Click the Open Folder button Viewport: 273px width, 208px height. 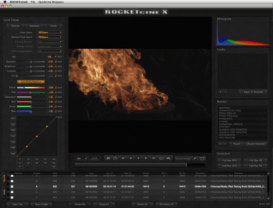(41, 204)
